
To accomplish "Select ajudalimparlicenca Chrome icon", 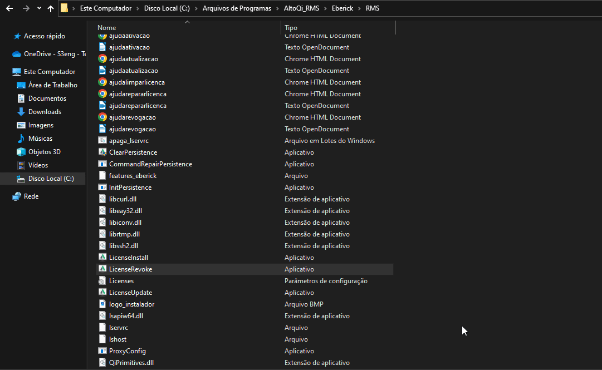I will coord(102,82).
